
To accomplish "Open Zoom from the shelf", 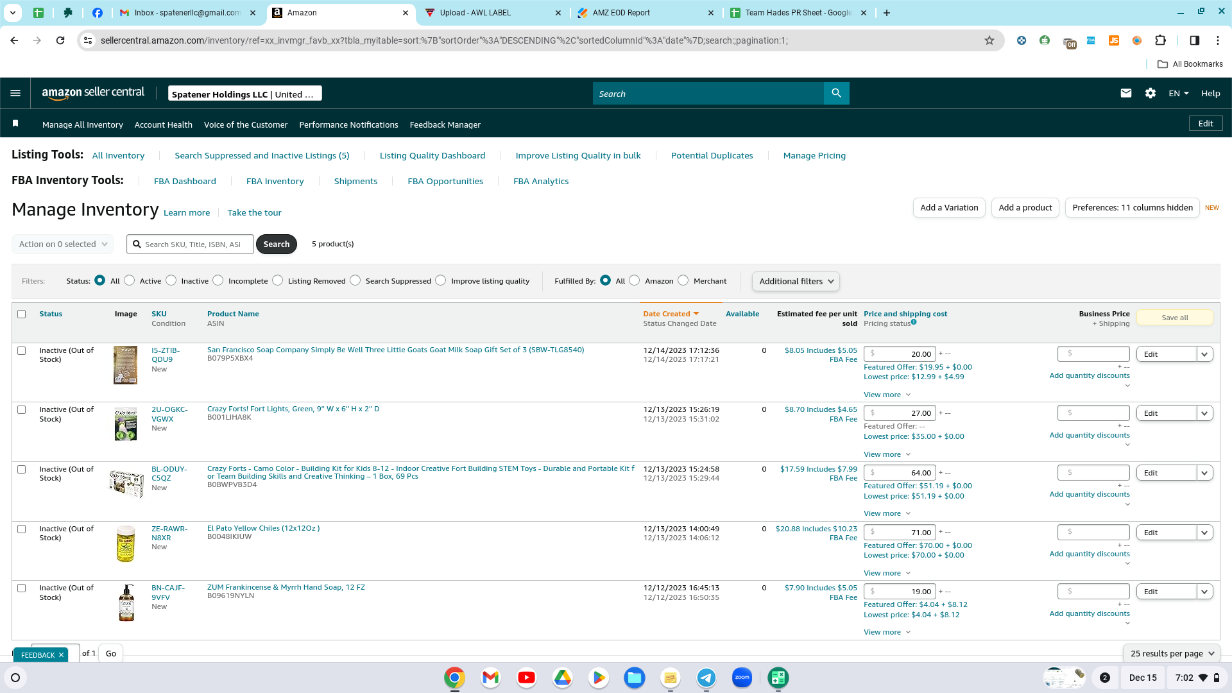I will (x=742, y=678).
